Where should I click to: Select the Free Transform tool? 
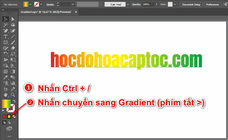click(x=13, y=60)
